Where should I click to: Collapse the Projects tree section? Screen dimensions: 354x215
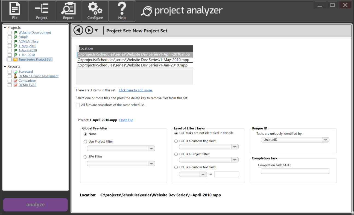point(5,27)
